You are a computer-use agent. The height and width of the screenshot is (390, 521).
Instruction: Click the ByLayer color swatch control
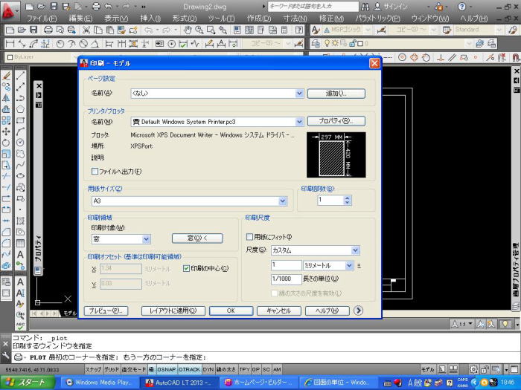click(x=10, y=57)
